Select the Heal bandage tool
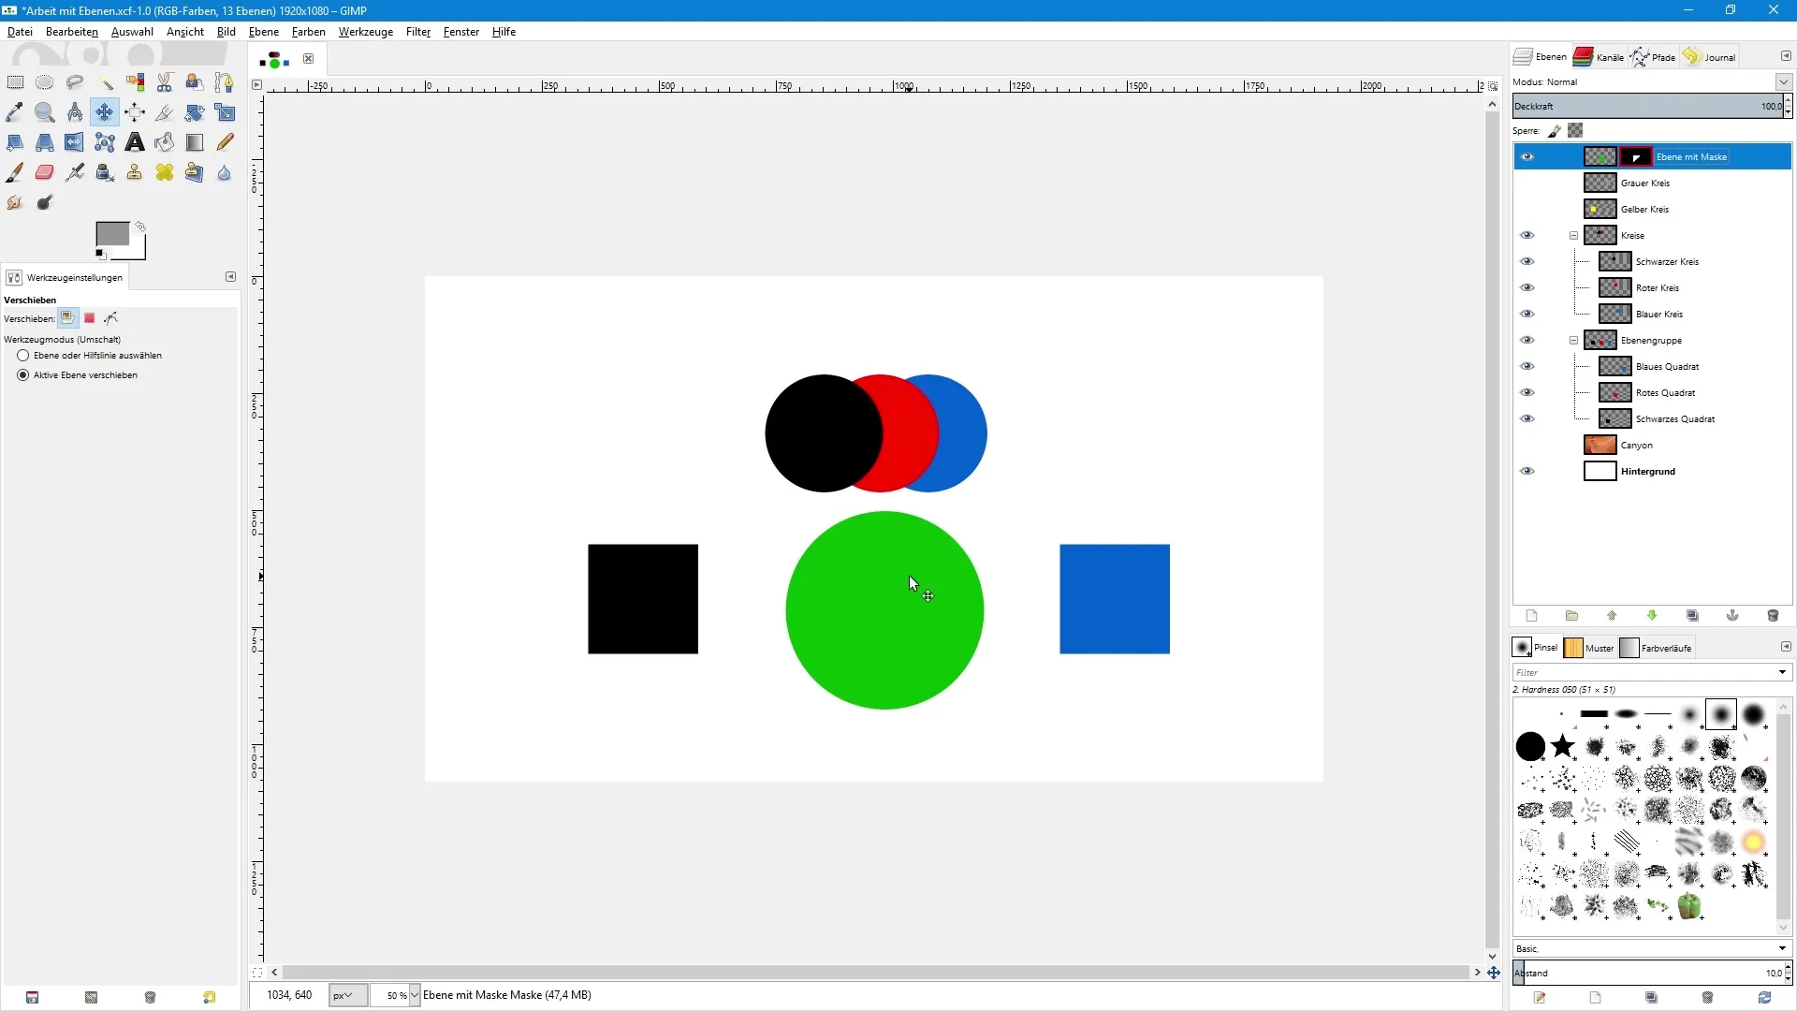 pyautogui.click(x=165, y=172)
